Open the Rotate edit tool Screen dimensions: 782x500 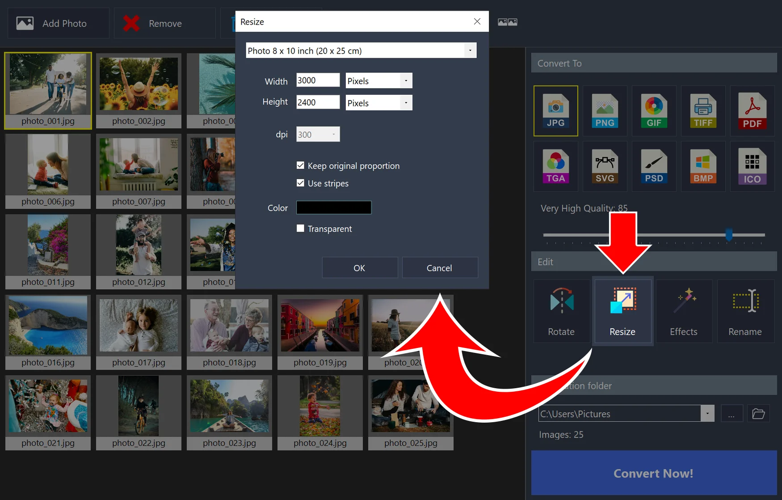562,311
